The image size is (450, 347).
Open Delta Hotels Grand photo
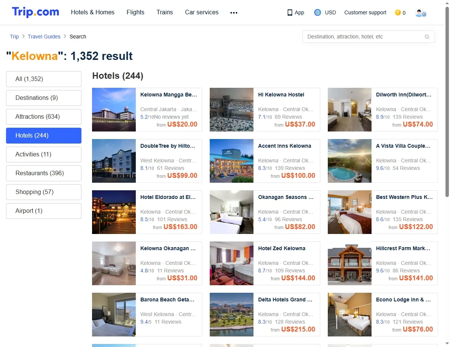[232, 315]
